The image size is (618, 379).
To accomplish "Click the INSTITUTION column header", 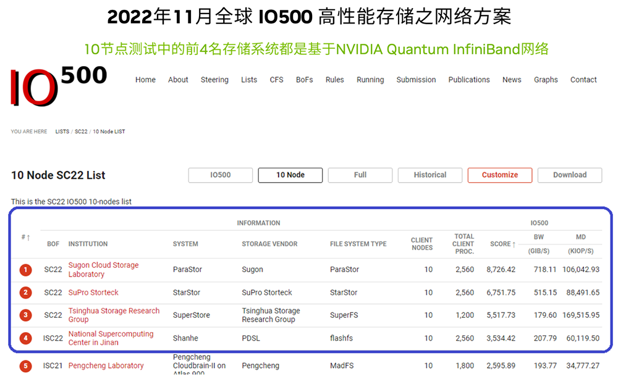I will [88, 244].
